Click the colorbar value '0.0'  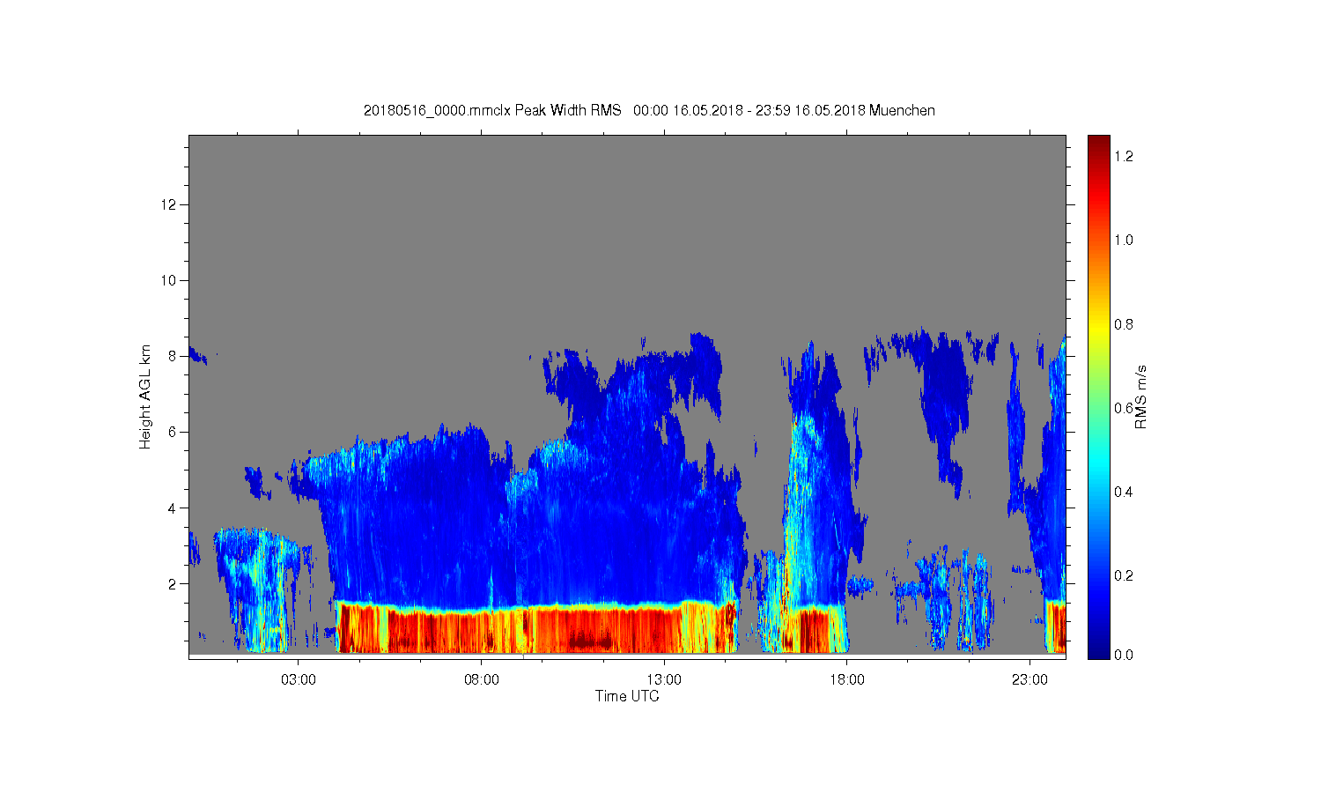point(1124,655)
